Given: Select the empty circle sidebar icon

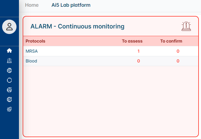Looking at the screenshot, I should click(x=9, y=80).
